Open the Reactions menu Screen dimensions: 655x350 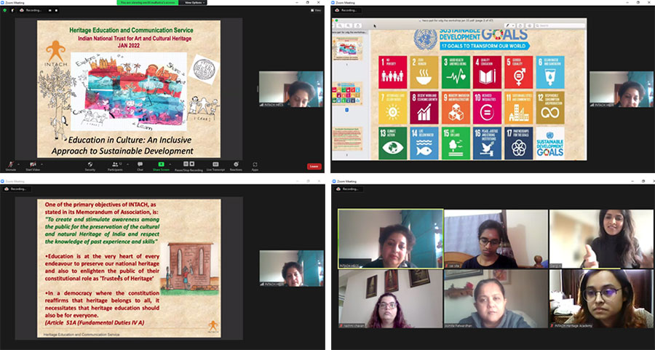[x=236, y=166]
